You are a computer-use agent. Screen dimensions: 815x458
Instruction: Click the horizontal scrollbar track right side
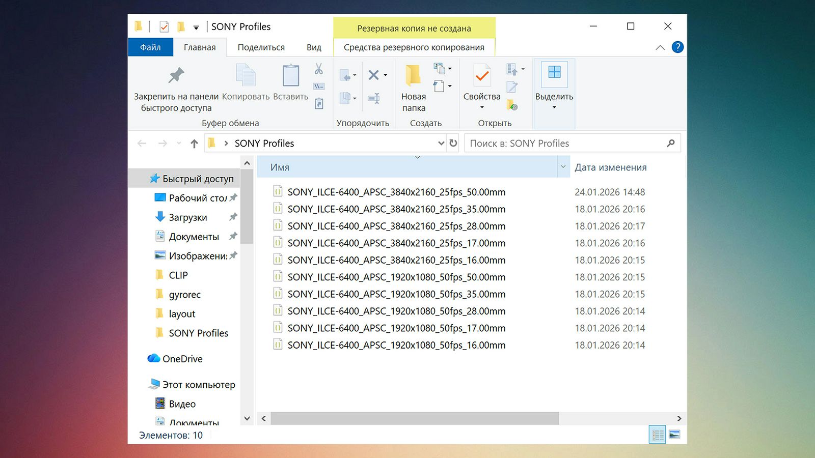[616, 418]
